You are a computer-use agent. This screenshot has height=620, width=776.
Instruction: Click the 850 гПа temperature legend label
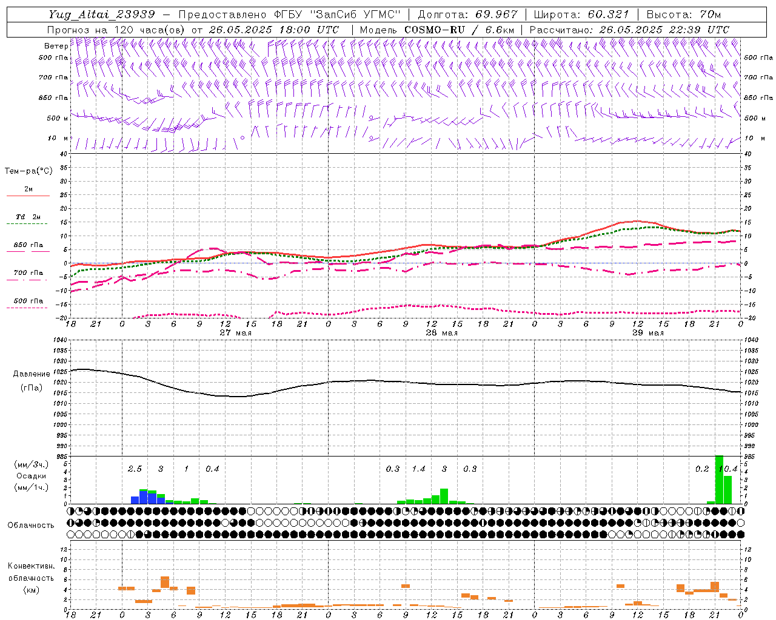point(28,245)
